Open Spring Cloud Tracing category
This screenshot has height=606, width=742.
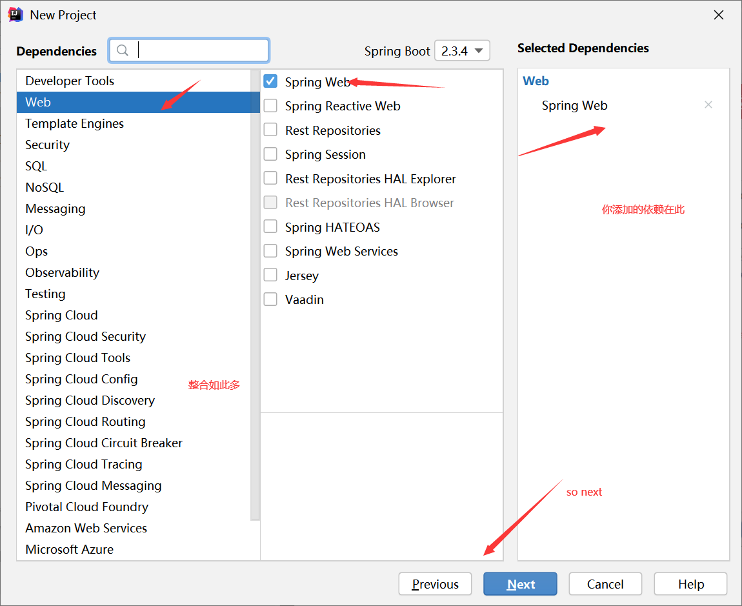[x=134, y=465]
